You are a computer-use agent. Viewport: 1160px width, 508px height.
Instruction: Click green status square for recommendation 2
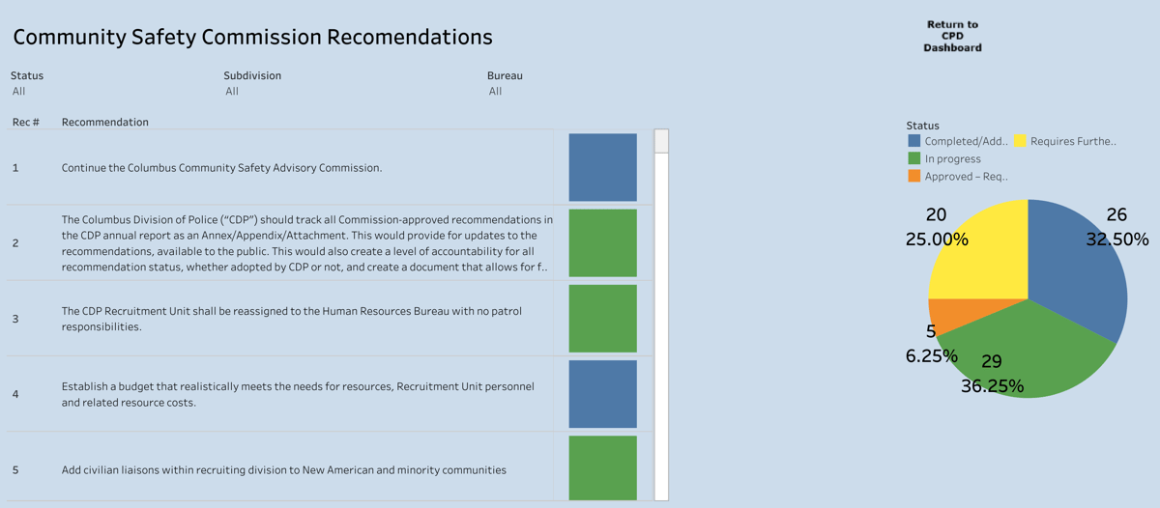602,242
